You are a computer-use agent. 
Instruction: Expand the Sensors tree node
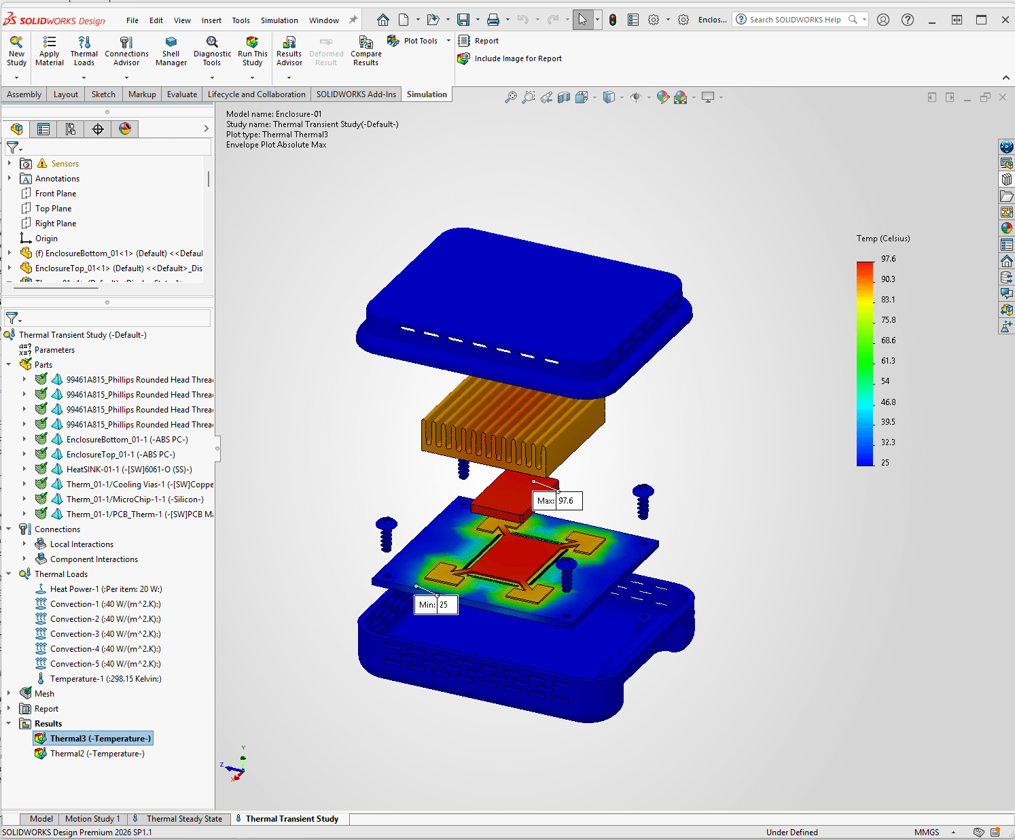[9, 163]
